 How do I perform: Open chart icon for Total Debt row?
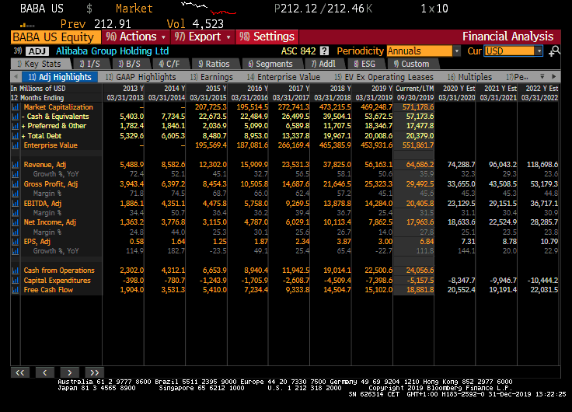pos(16,136)
